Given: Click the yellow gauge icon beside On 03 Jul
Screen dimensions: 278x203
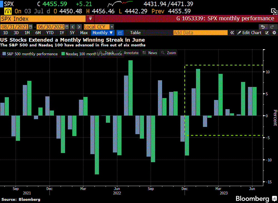Looking at the screenshot, I should (8, 11).
